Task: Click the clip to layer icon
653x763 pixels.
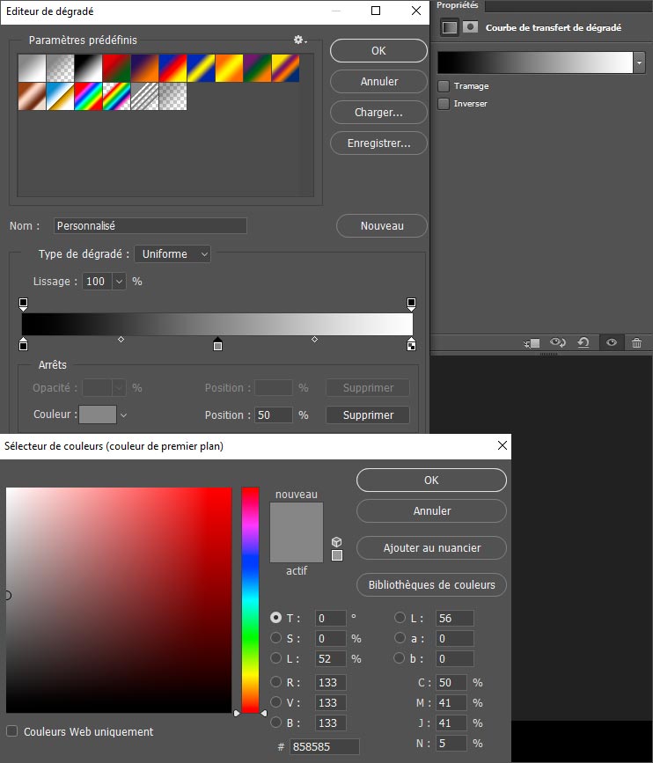Action: pyautogui.click(x=531, y=343)
